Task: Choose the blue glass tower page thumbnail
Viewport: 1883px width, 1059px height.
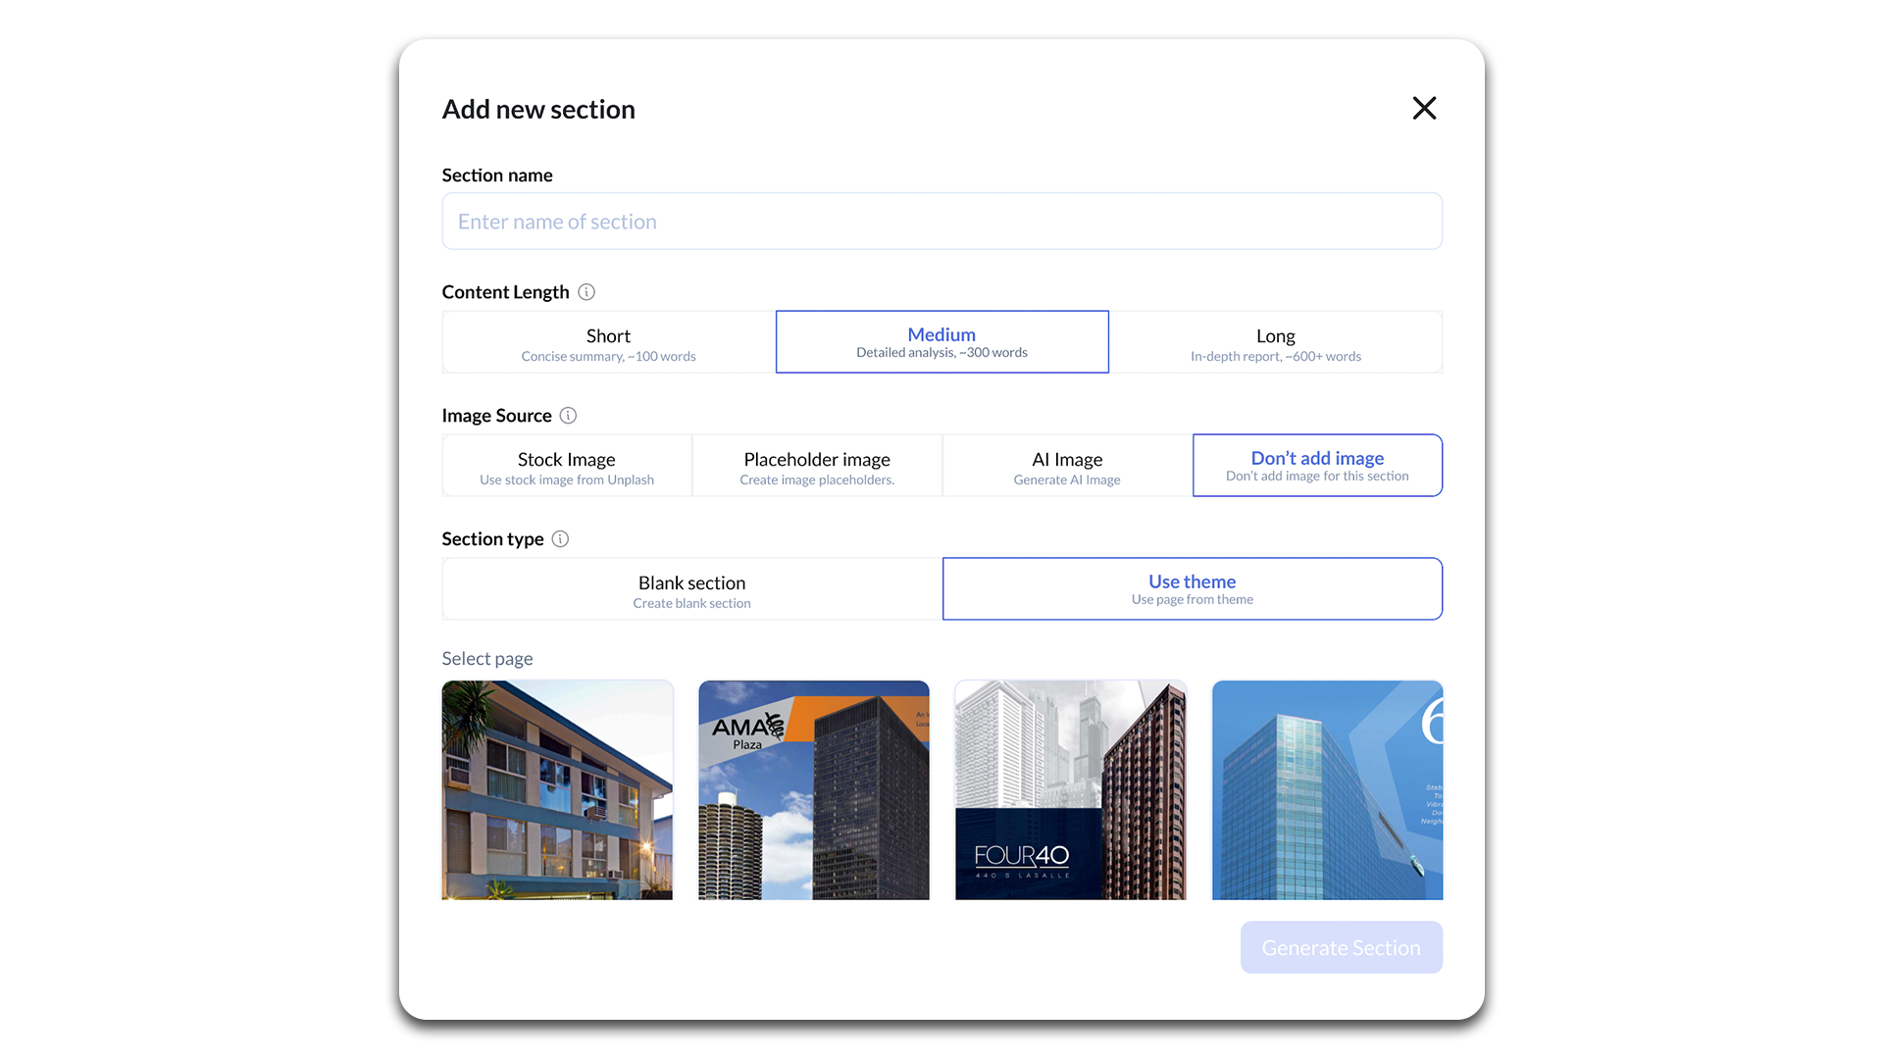Action: (x=1327, y=790)
